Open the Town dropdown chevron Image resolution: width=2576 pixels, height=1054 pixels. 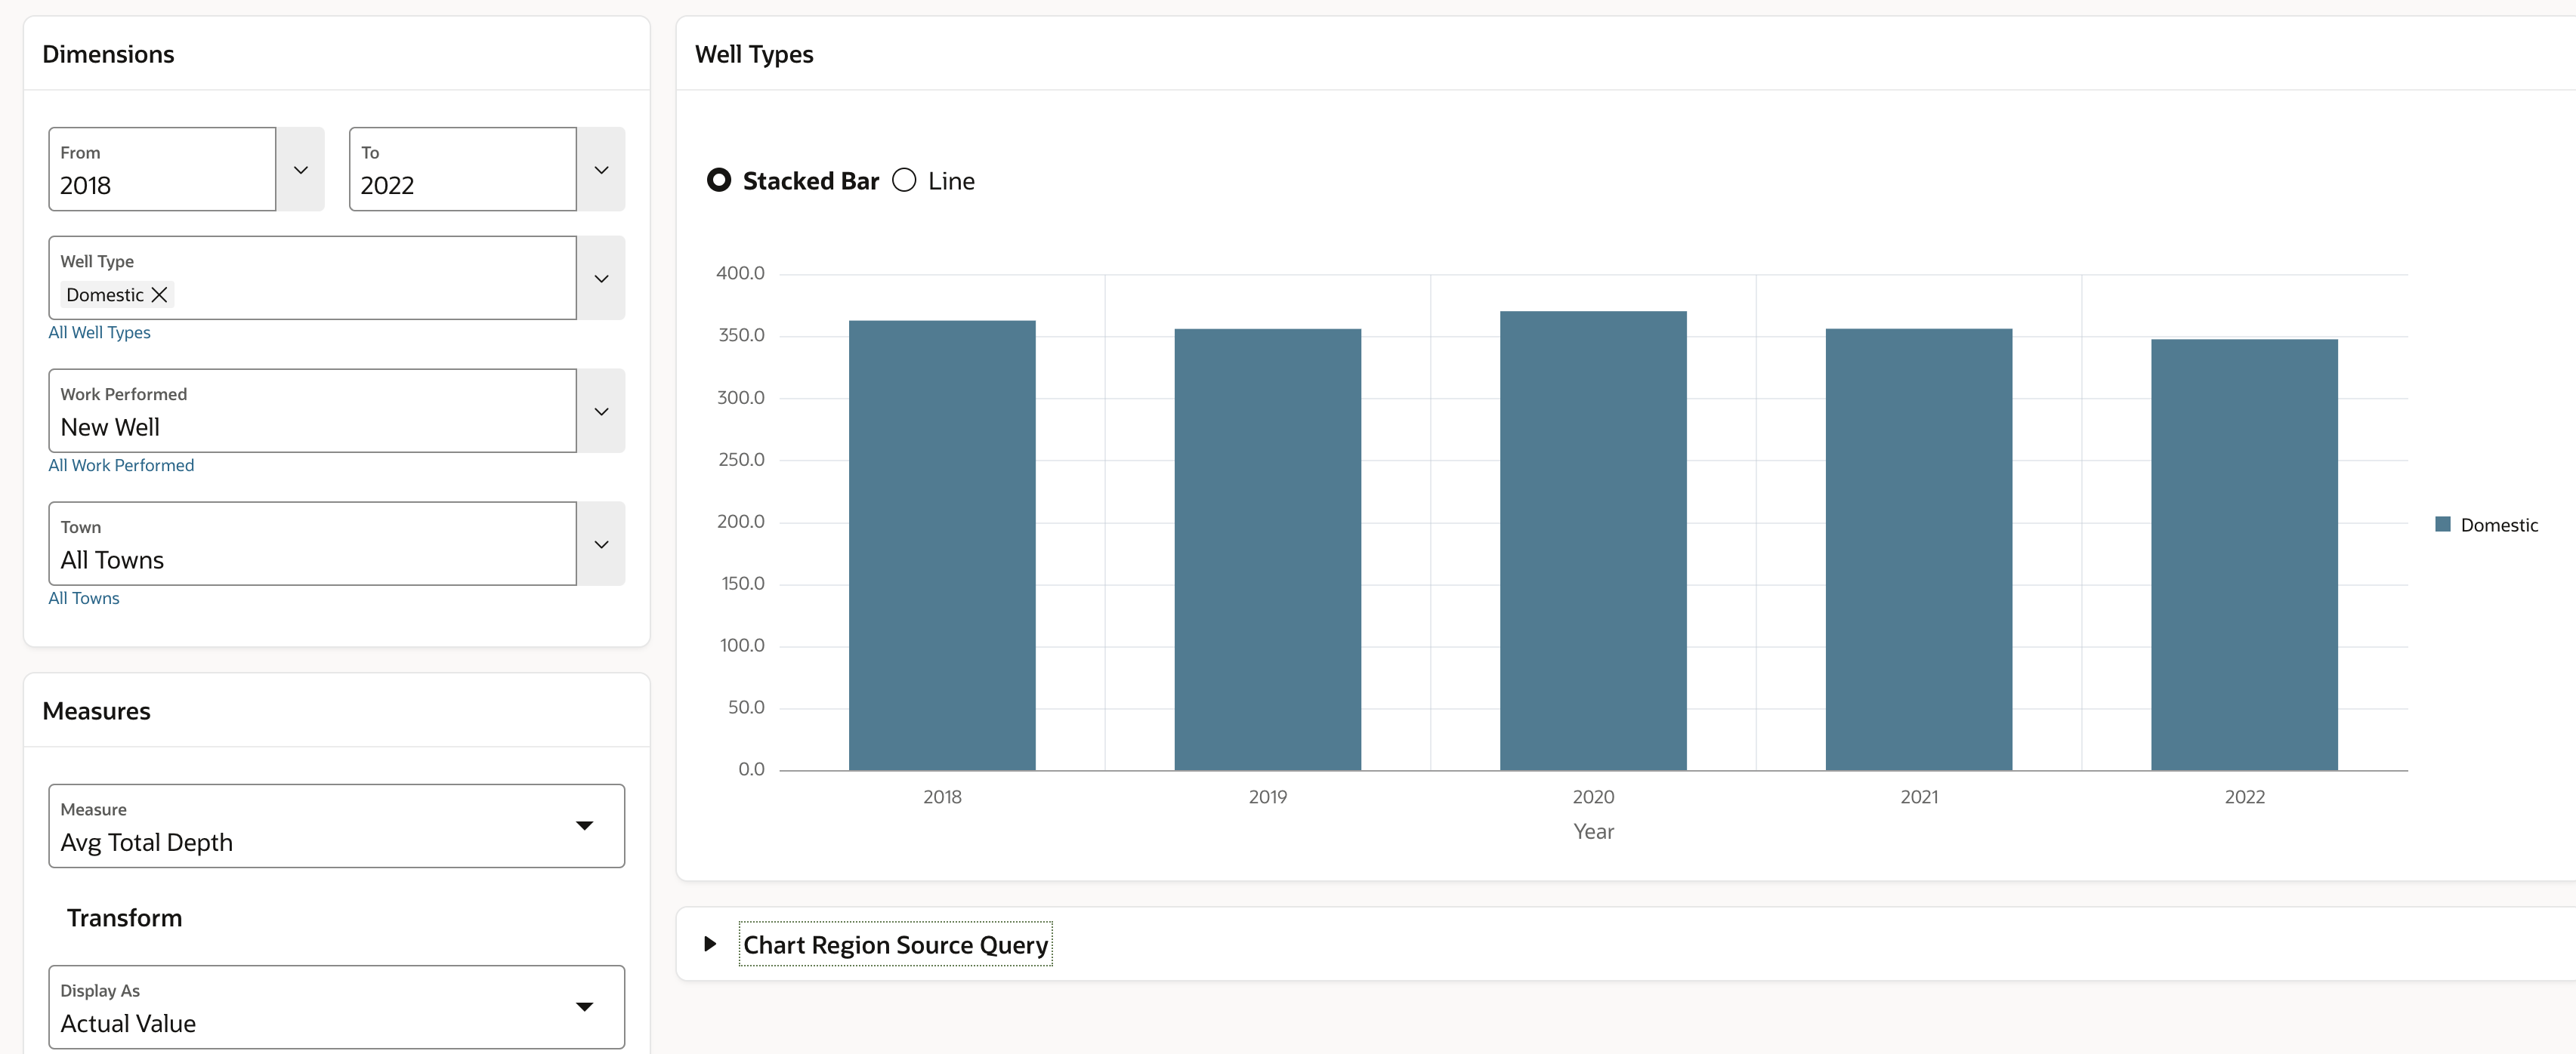601,544
